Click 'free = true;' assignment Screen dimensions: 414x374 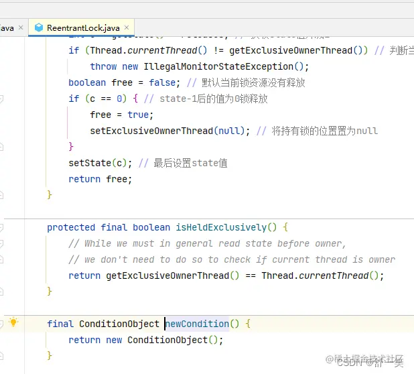(122, 115)
